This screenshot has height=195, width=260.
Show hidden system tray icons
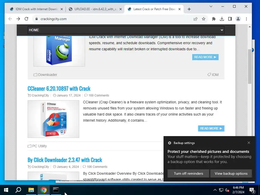point(215,190)
